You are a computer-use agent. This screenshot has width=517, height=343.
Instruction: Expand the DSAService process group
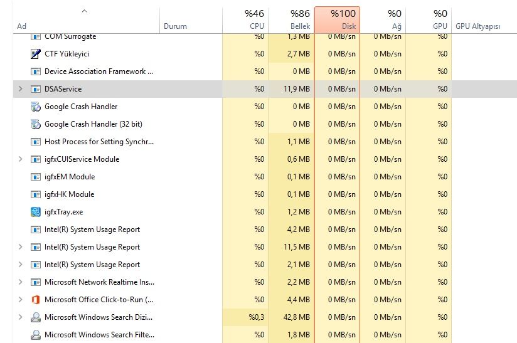click(21, 89)
